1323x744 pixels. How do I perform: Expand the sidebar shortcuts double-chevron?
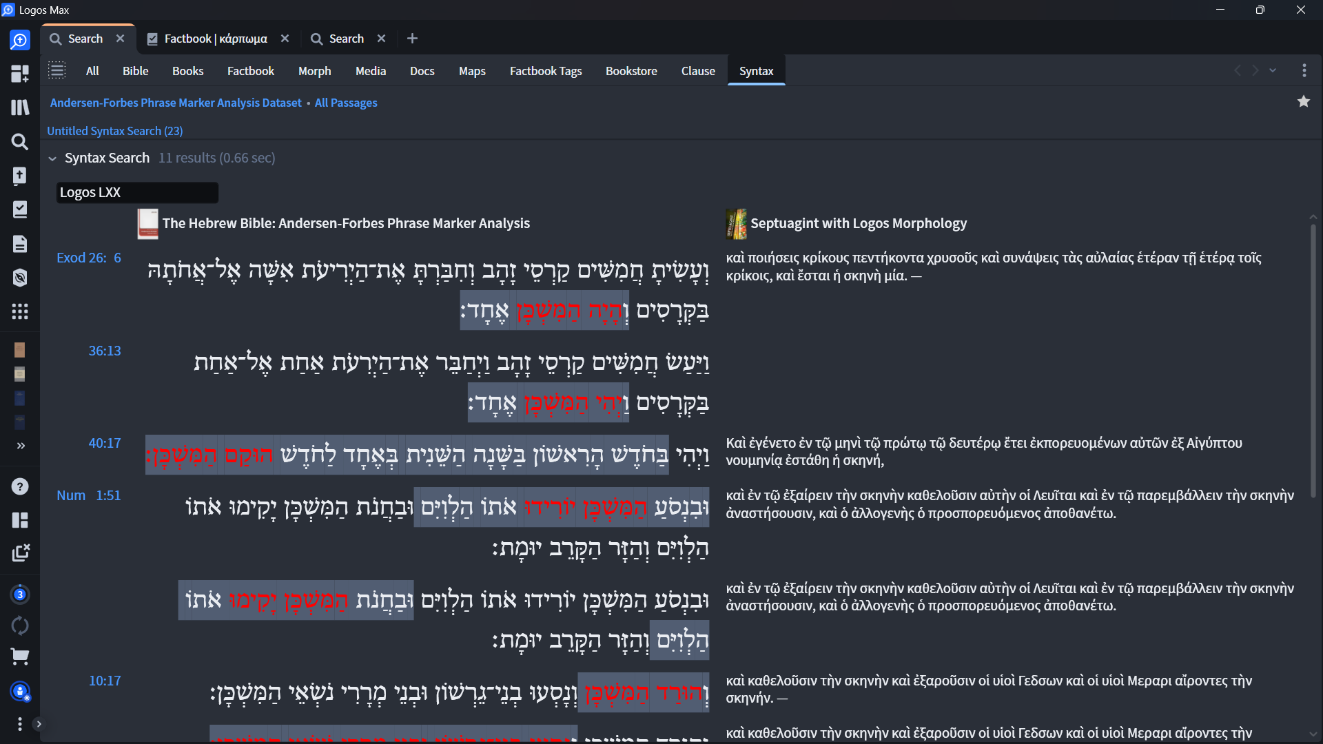pyautogui.click(x=21, y=446)
